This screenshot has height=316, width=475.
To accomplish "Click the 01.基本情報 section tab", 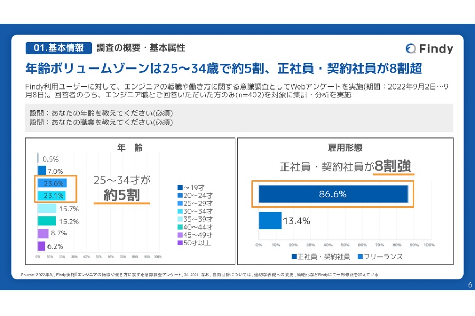I will [x=58, y=48].
